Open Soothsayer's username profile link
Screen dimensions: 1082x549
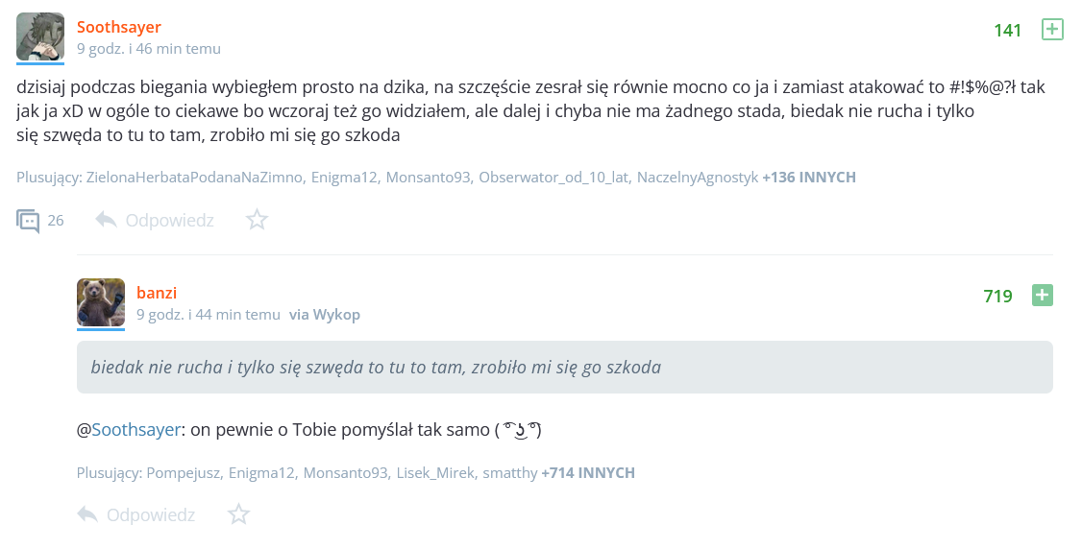[119, 28]
